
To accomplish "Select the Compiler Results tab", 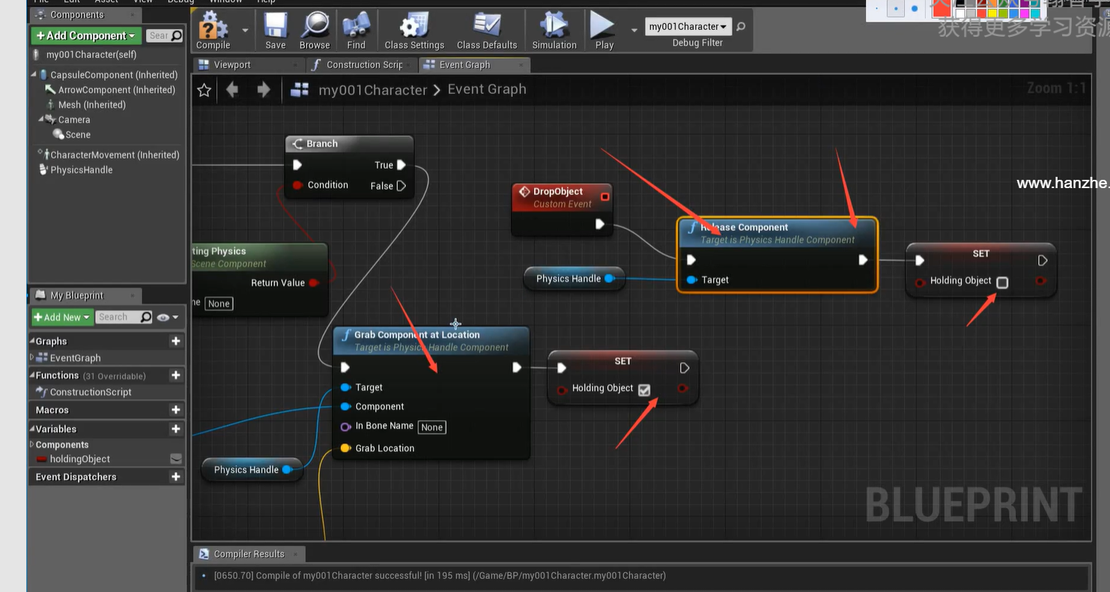I will [x=249, y=554].
